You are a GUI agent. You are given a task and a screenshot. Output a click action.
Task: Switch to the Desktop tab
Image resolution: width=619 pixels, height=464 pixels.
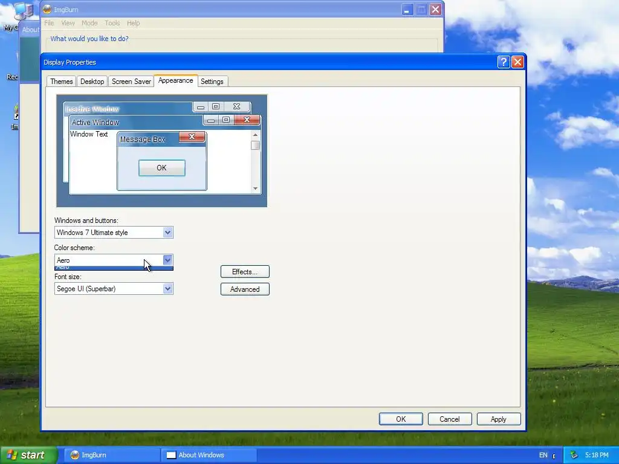[92, 82]
